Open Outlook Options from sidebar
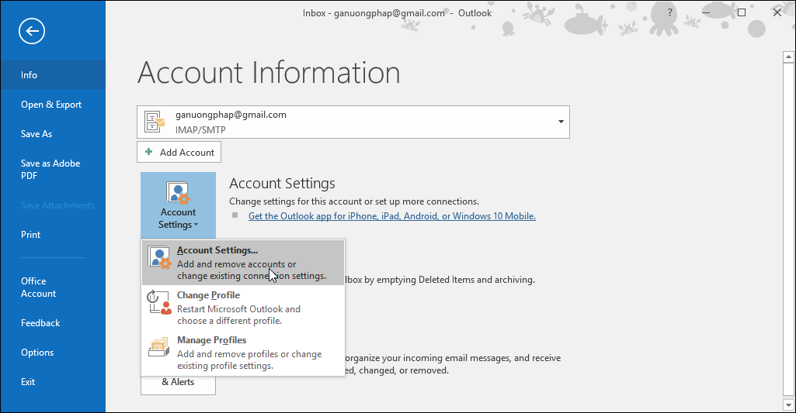This screenshot has height=413, width=796. click(x=37, y=353)
